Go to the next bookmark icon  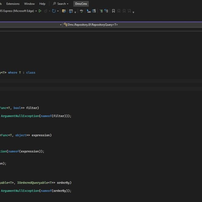[x=124, y=11]
